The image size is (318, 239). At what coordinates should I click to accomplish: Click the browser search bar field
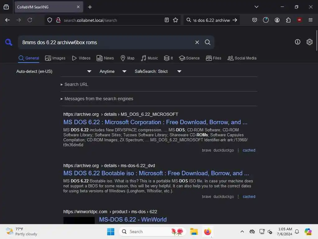click(x=211, y=20)
